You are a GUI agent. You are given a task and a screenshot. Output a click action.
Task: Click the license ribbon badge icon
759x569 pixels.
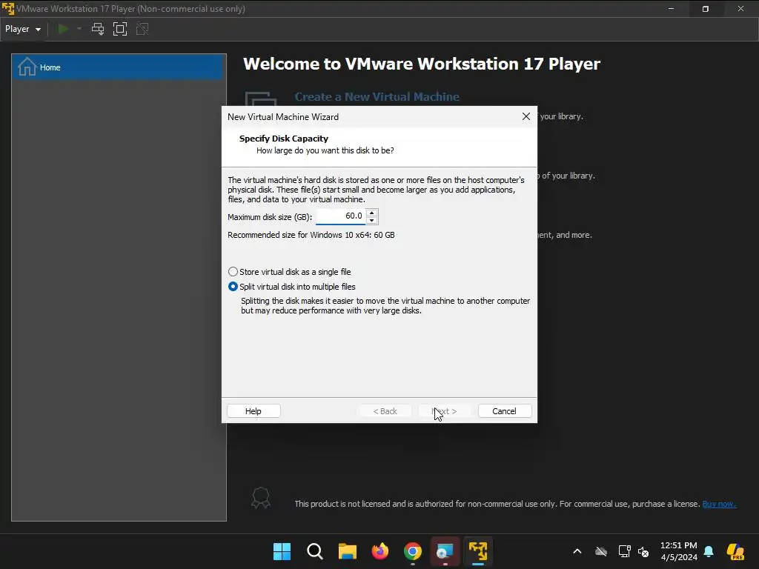tap(260, 498)
